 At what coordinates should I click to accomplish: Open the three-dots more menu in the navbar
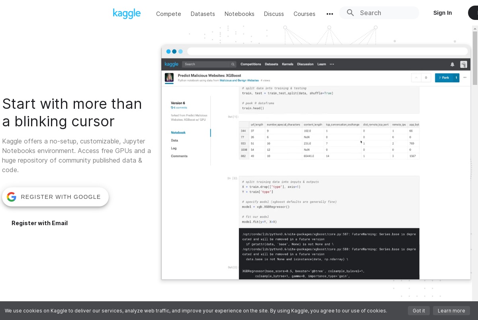[330, 14]
